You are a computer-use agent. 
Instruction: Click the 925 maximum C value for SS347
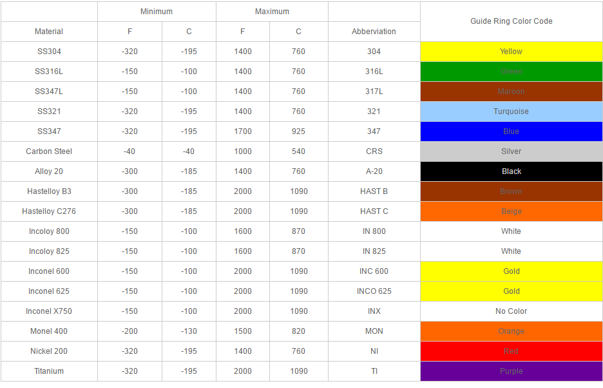298,131
